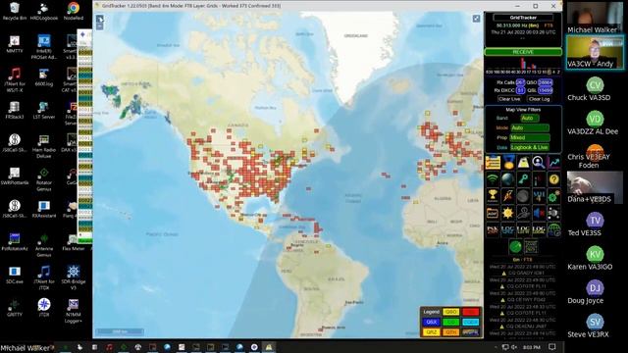The width and height of the screenshot is (628, 353).
Task: Open the JTDX desktop shortcut
Action: point(44,308)
